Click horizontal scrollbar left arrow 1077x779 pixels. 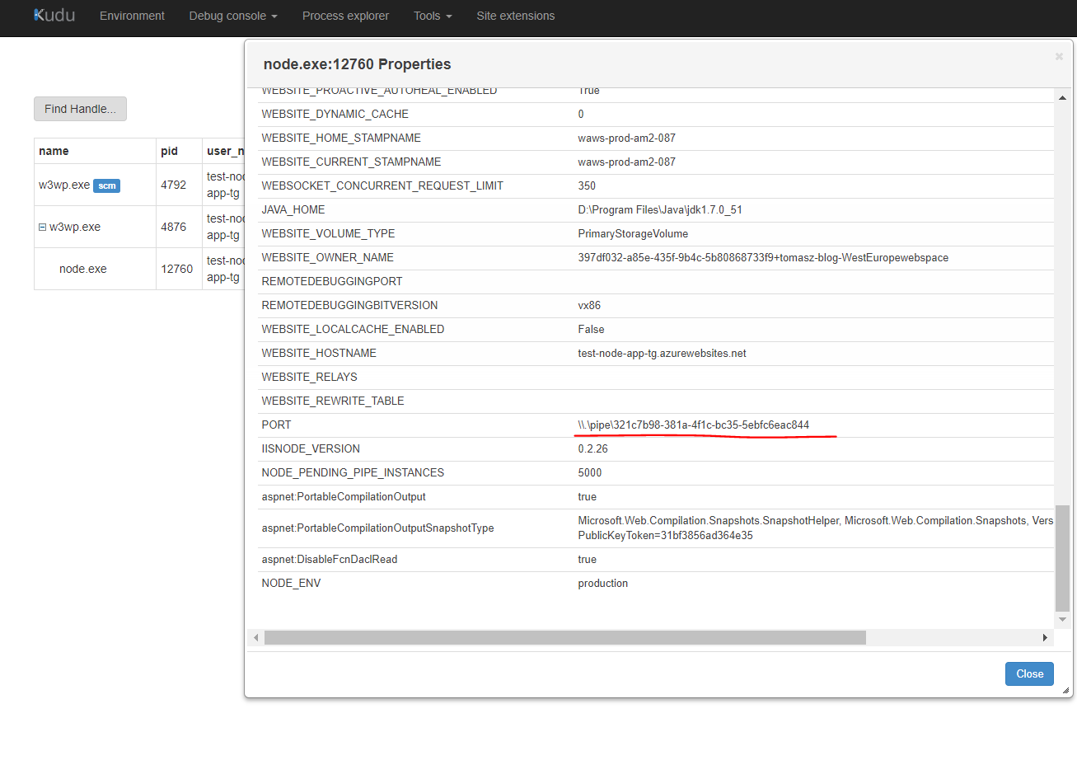click(256, 638)
